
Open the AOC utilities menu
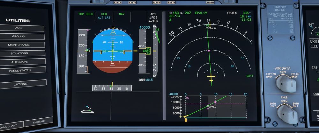(x=19, y=28)
